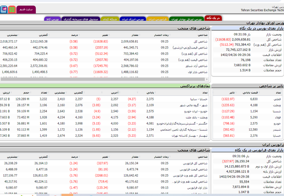Screen dimensions: 284x196
Task: Click شاخص قیمت فرابورس index name
Action: (194, 169)
